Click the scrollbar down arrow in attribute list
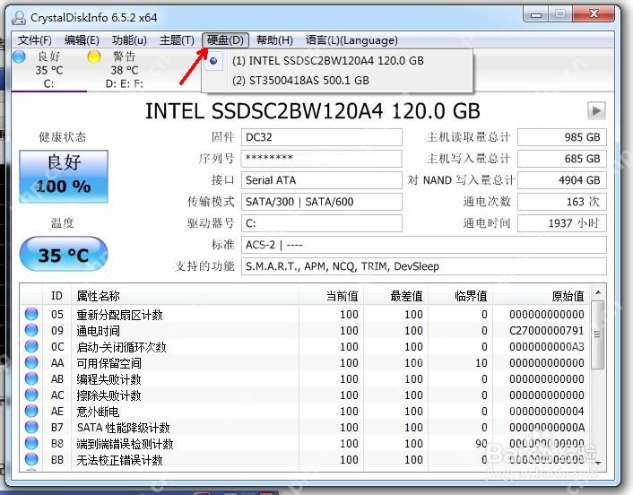 click(x=598, y=463)
